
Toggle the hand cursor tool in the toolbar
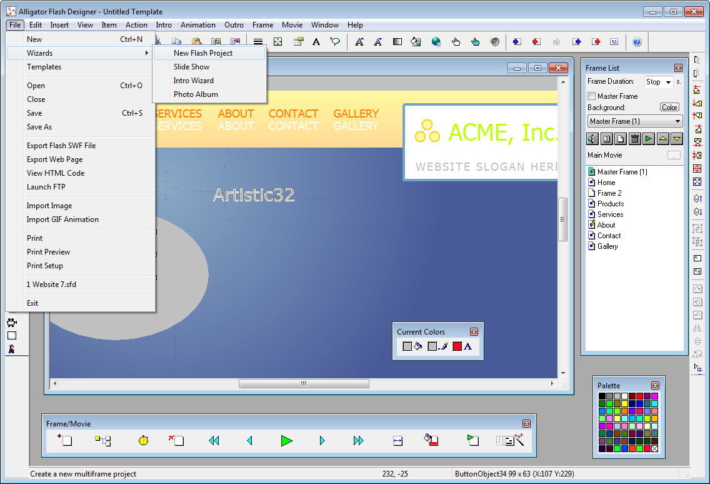(x=456, y=42)
